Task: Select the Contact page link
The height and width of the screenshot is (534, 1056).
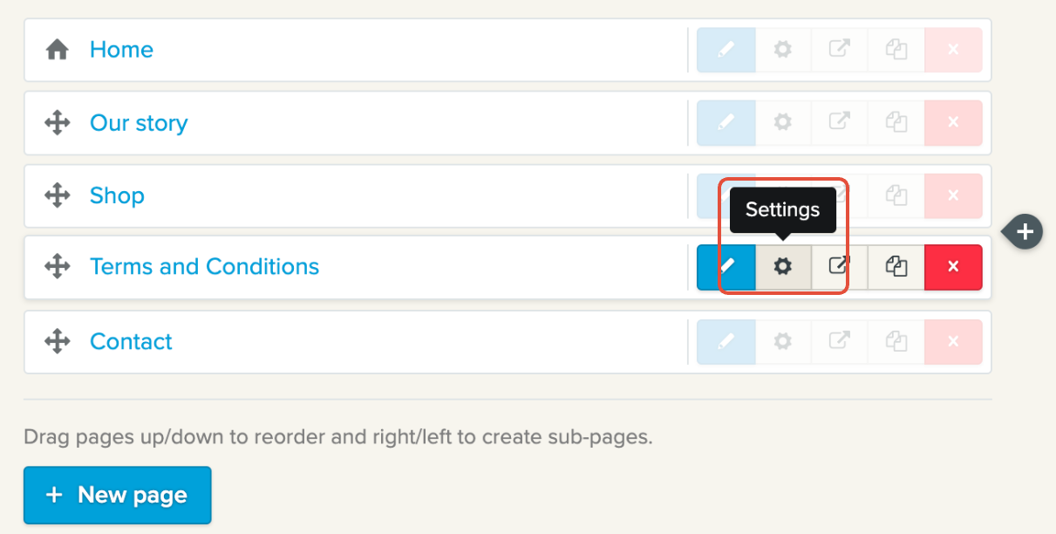Action: (131, 341)
